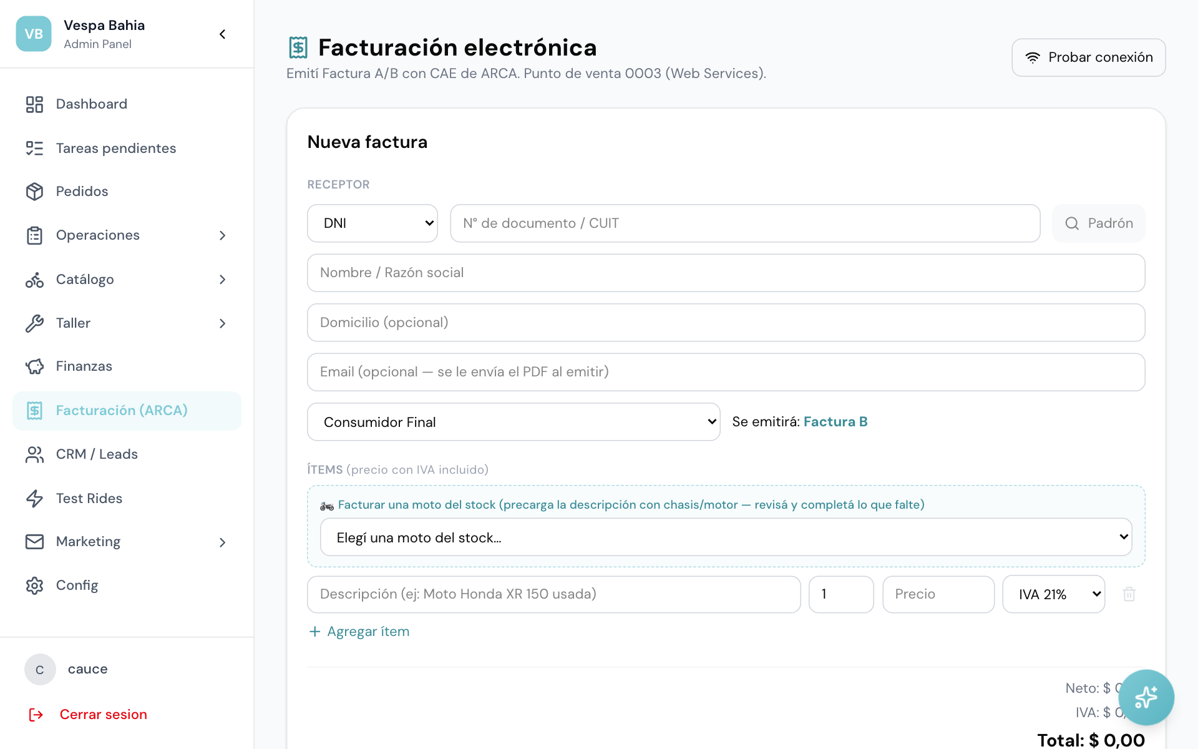Click the Finanzas piggy bank icon

(34, 366)
